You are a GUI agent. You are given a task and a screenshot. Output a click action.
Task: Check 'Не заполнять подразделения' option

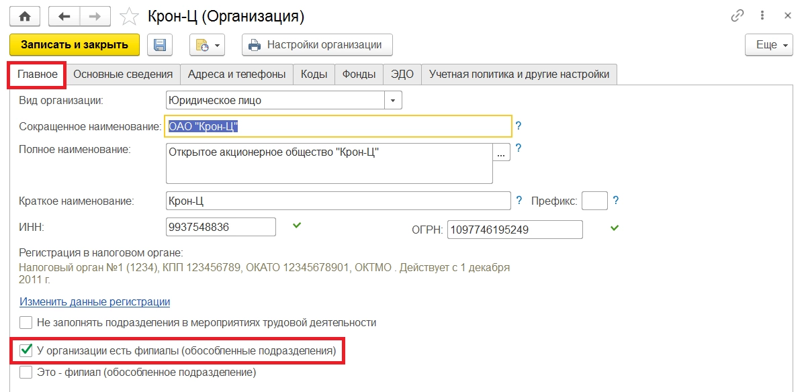[26, 322]
